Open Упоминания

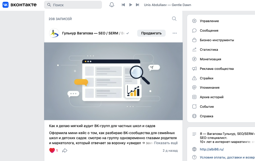point(210,87)
